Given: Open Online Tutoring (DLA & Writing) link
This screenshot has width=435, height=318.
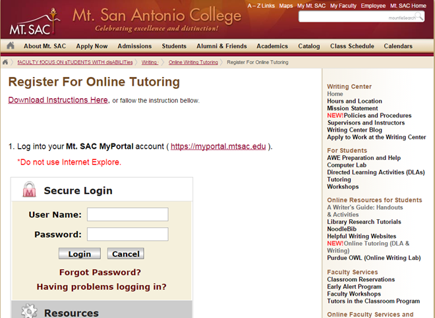Looking at the screenshot, I should coord(368,247).
